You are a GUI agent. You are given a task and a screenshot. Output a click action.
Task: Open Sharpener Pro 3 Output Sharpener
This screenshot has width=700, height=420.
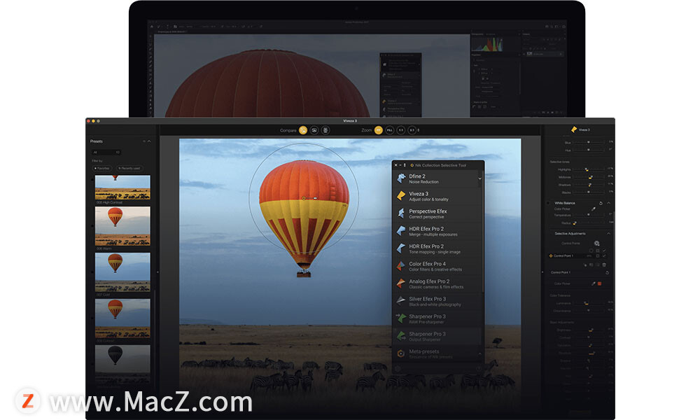click(x=401, y=335)
